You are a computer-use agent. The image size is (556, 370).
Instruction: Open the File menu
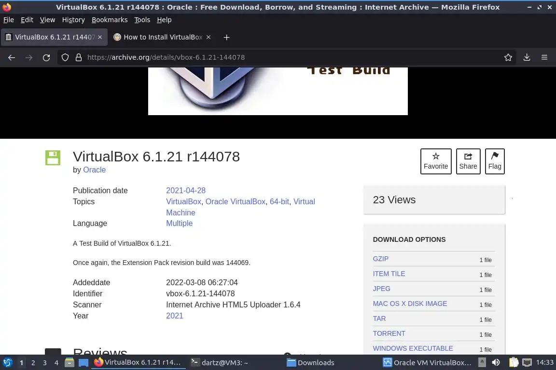click(x=9, y=20)
